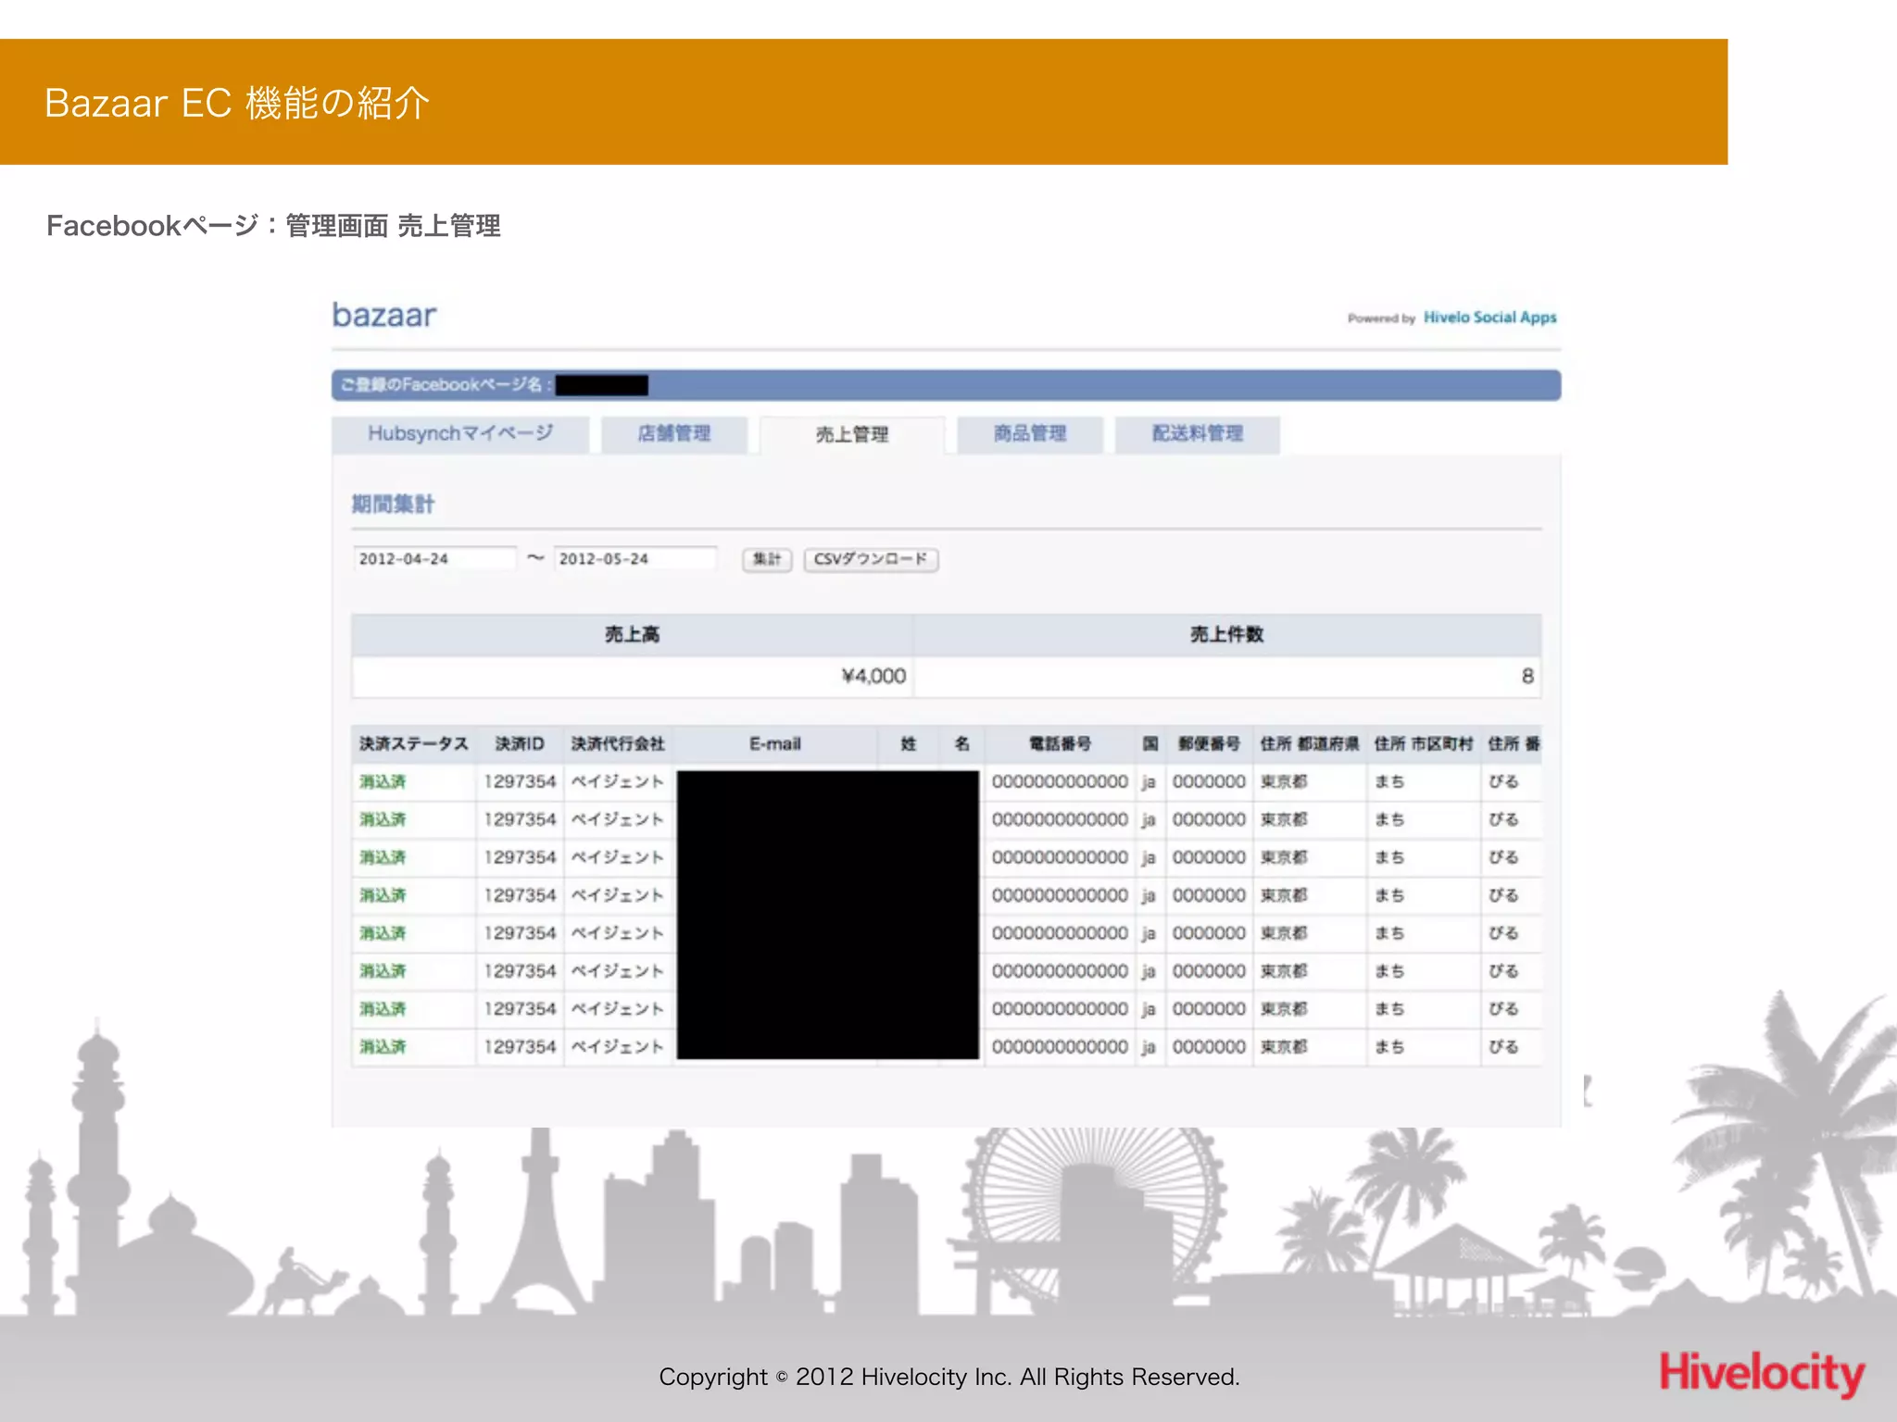Click the end date field 2012-05-24

coord(635,559)
